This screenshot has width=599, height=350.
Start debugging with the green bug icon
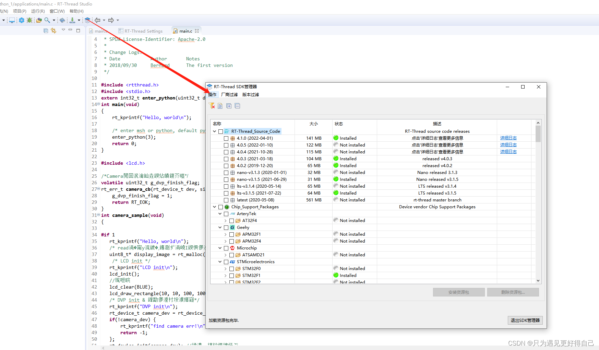(29, 20)
